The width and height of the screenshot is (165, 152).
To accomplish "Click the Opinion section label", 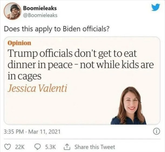I will point(19,43).
